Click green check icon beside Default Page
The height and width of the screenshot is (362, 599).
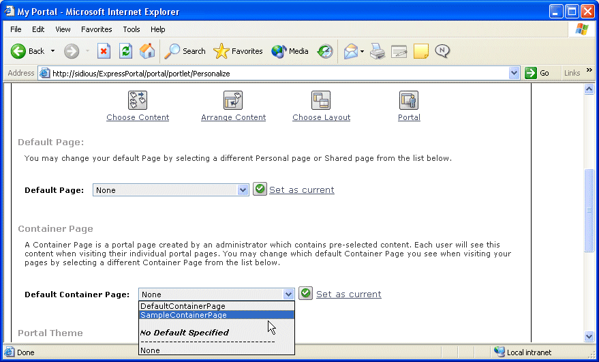point(260,189)
